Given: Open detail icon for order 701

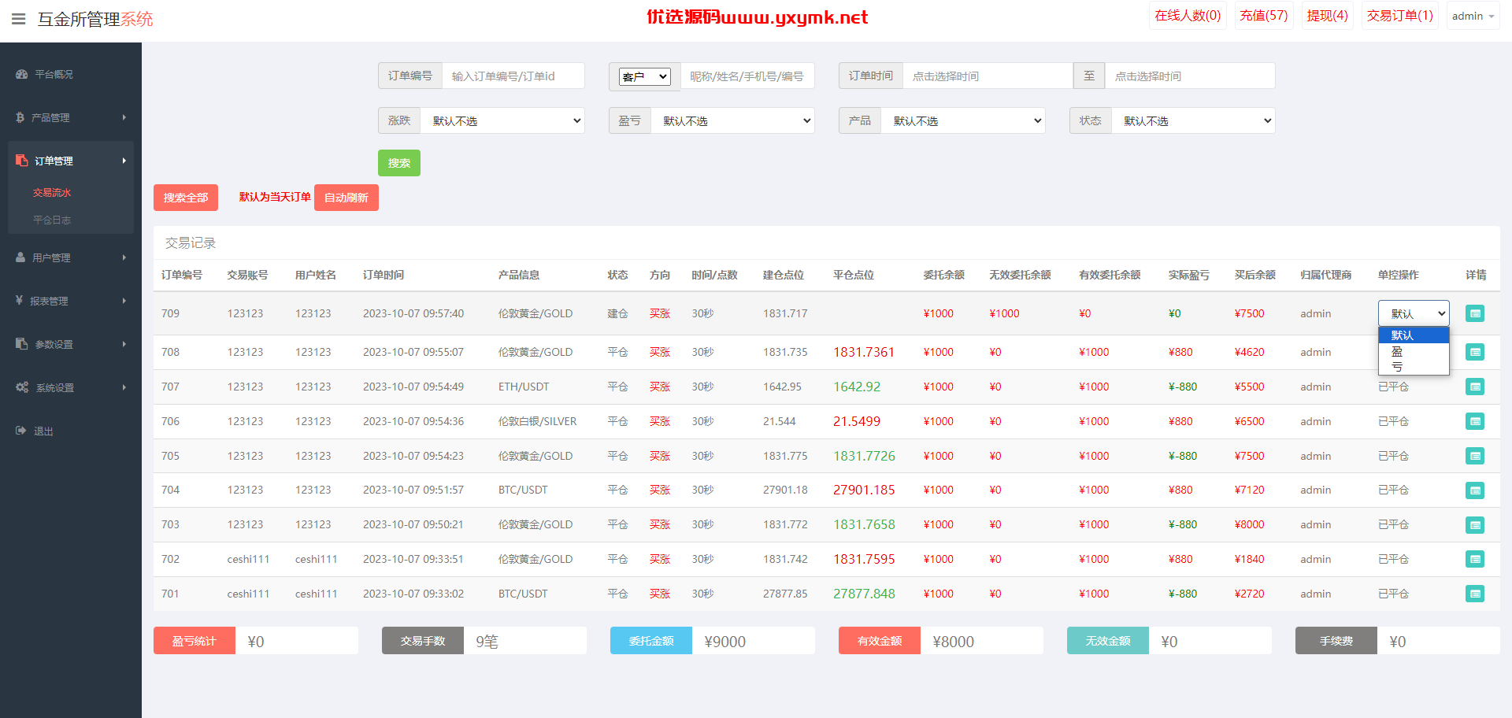Looking at the screenshot, I should click(1475, 594).
